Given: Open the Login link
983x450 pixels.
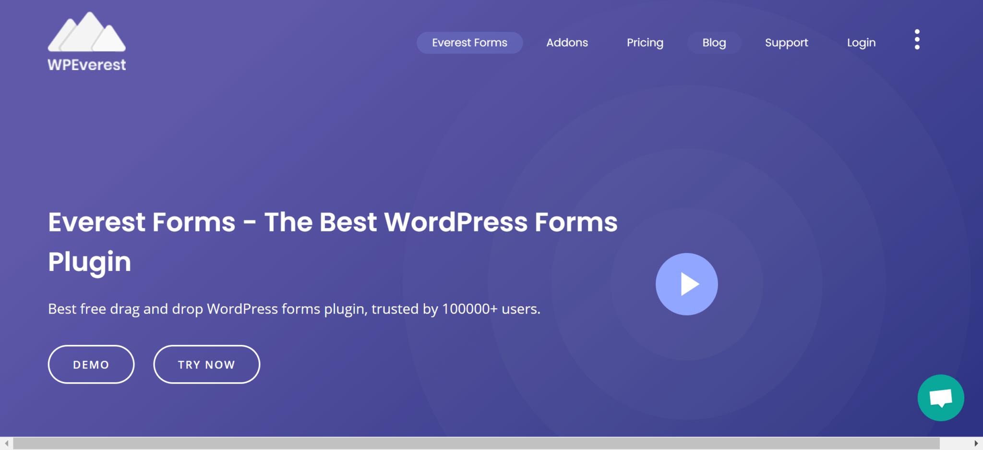Looking at the screenshot, I should pos(861,43).
